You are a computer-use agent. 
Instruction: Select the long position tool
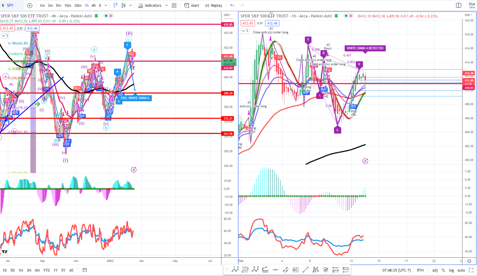click(x=335, y=269)
